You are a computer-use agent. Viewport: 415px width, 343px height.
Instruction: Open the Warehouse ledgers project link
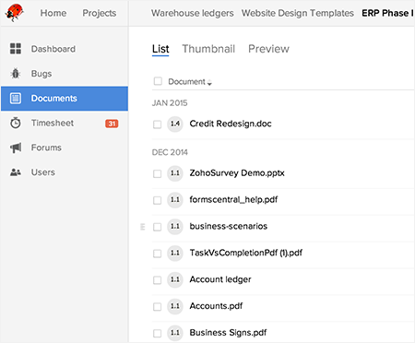(193, 13)
